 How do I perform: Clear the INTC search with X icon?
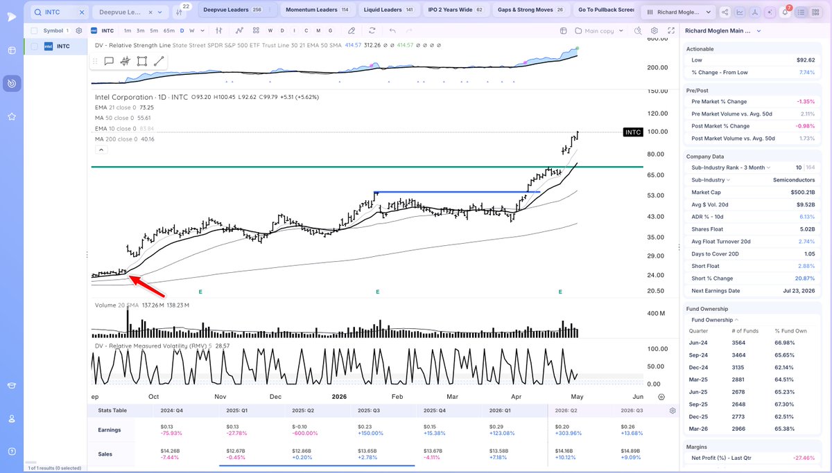pyautogui.click(x=82, y=12)
